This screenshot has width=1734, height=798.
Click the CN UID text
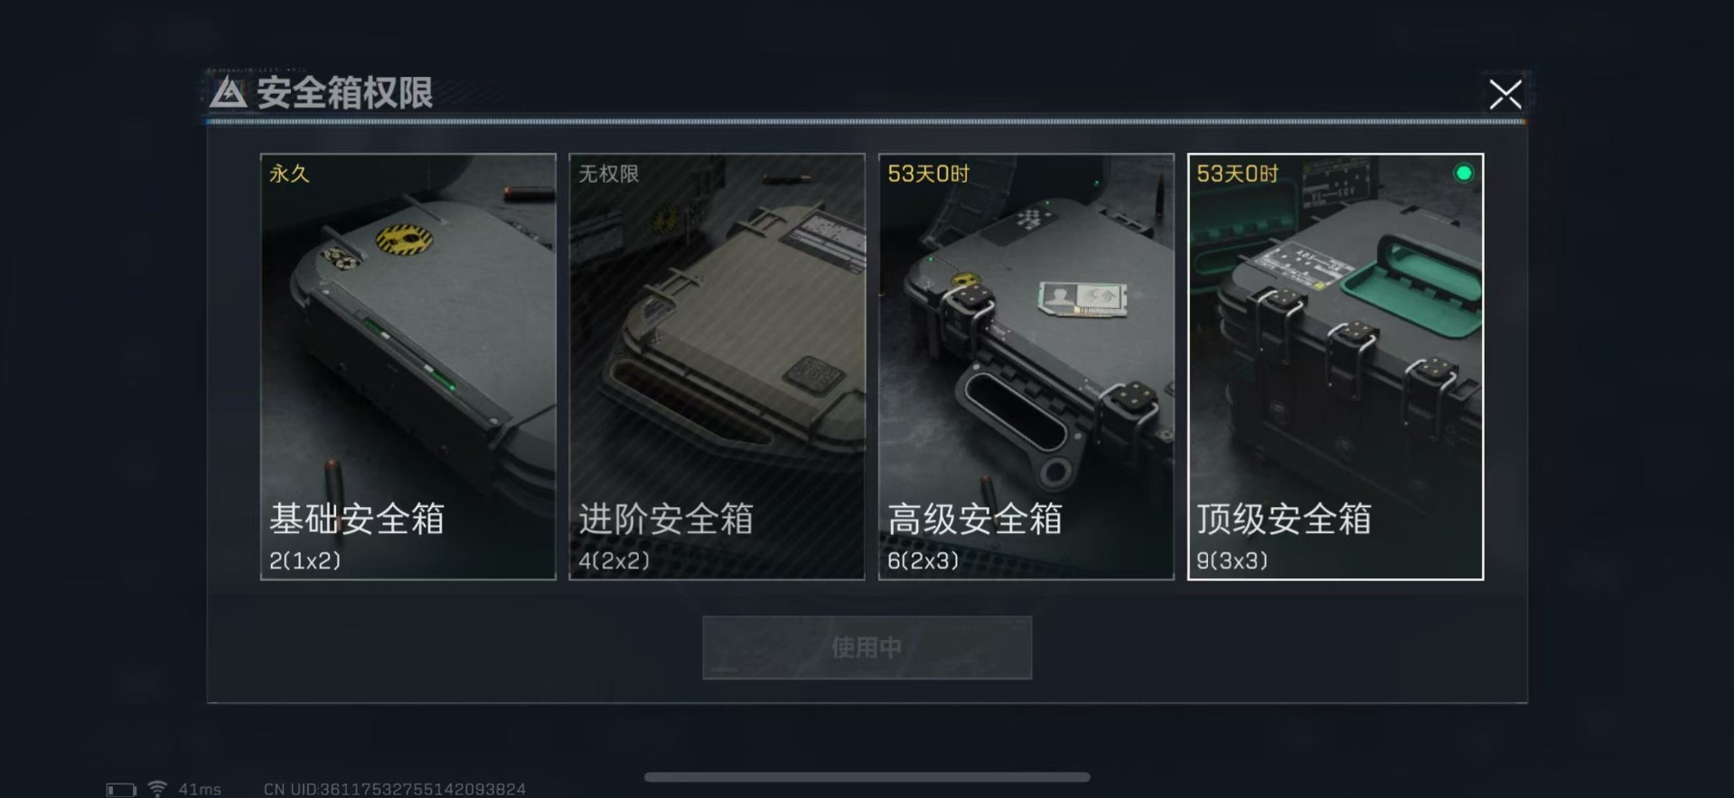[x=395, y=790]
